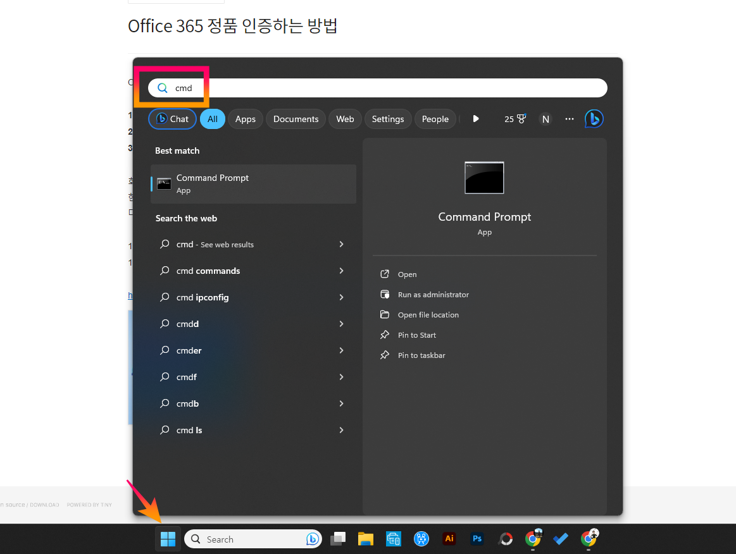Open Command Prompt best match result

coord(254,184)
